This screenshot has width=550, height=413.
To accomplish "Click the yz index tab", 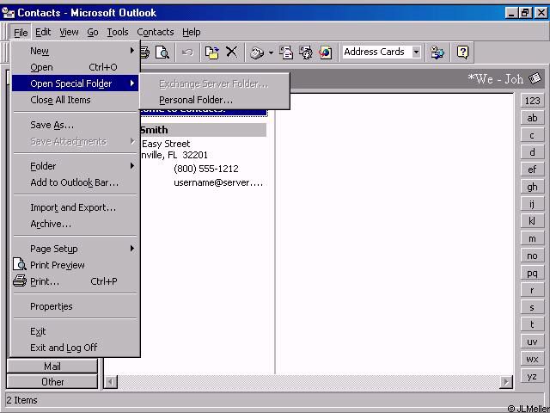I will (532, 376).
